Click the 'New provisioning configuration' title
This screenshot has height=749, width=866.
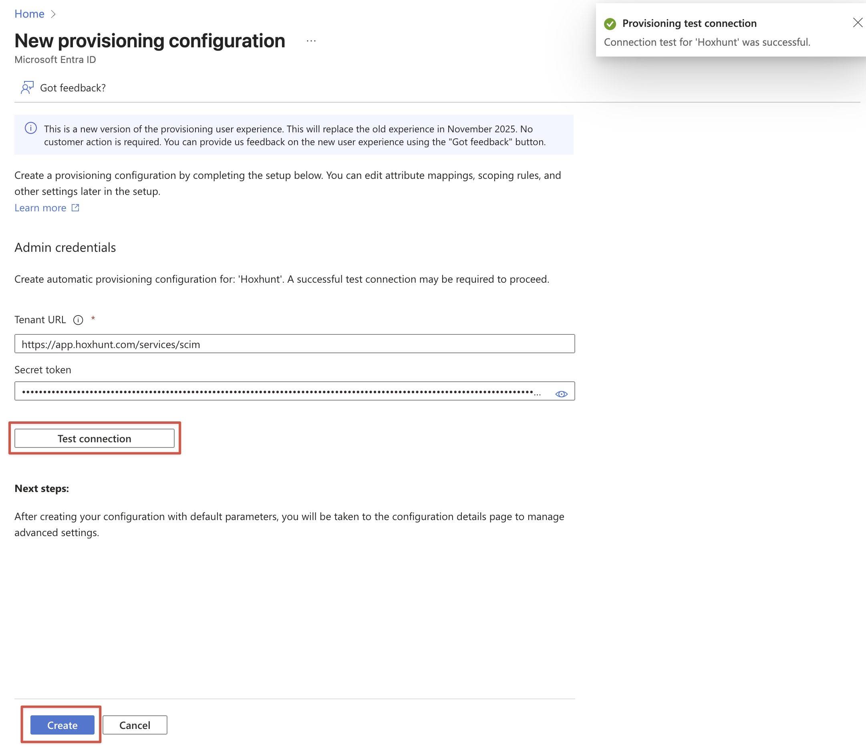pos(150,41)
